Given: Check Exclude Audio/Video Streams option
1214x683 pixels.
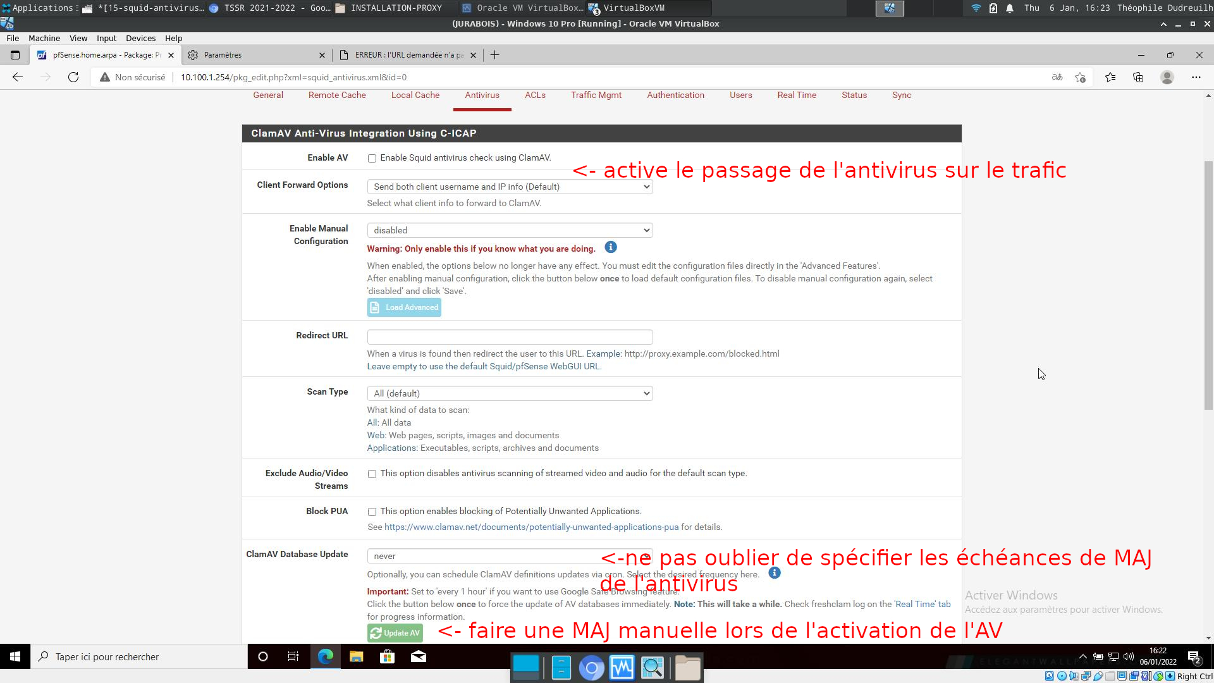Looking at the screenshot, I should [372, 474].
